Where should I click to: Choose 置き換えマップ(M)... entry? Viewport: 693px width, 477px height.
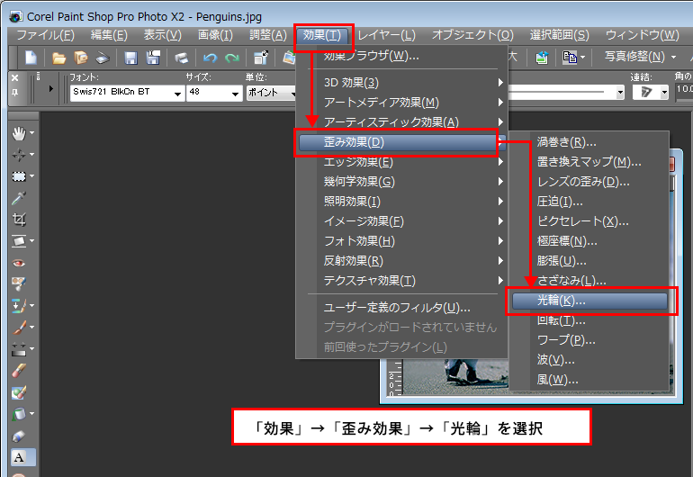pos(590,162)
